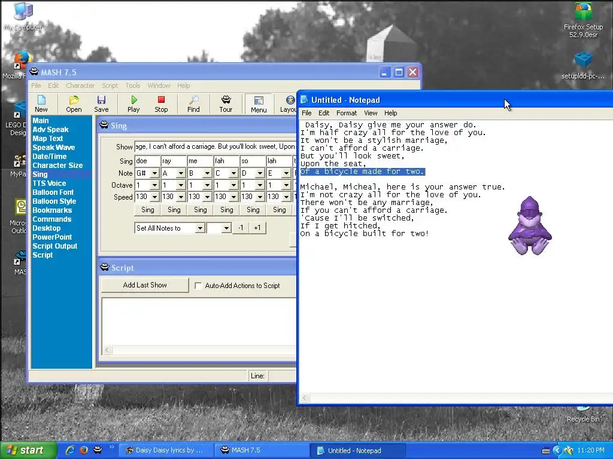Click the MASH title bar app icon
The image size is (613, 459).
34,72
